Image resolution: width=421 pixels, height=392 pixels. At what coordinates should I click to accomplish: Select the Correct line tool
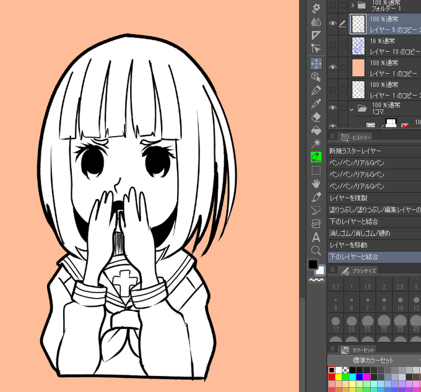point(316,49)
